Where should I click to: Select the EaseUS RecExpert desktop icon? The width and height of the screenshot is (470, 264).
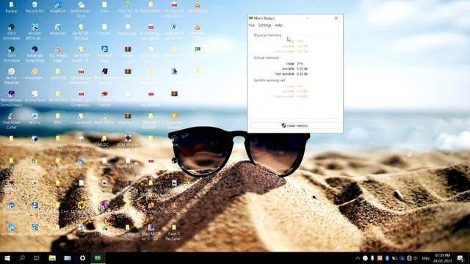174,233
